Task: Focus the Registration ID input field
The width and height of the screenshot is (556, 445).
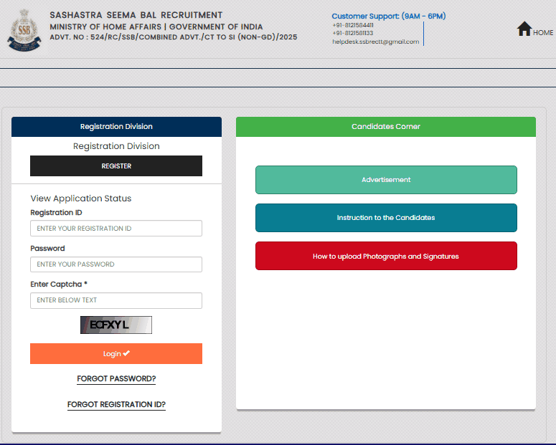Action: pyautogui.click(x=116, y=229)
